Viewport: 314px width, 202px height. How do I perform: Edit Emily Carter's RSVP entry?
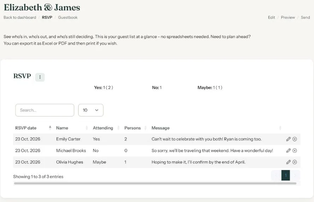(288, 139)
